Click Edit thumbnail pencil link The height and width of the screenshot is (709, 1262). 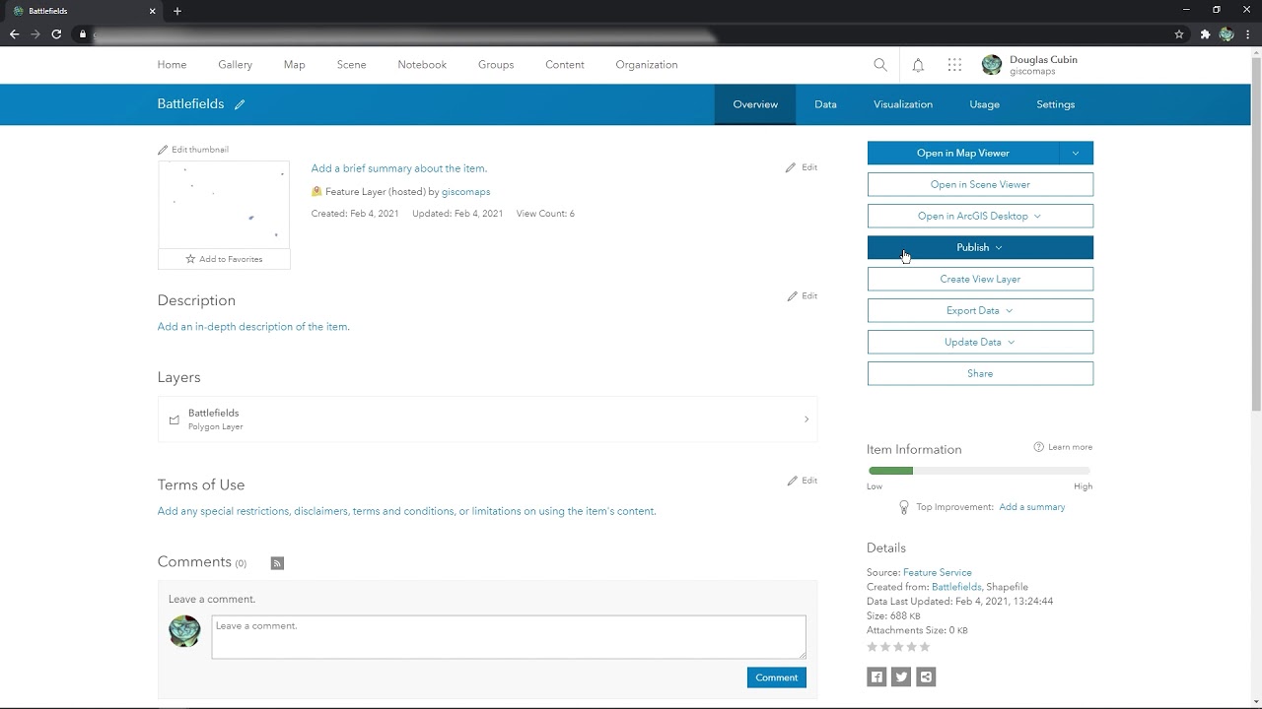click(x=193, y=150)
